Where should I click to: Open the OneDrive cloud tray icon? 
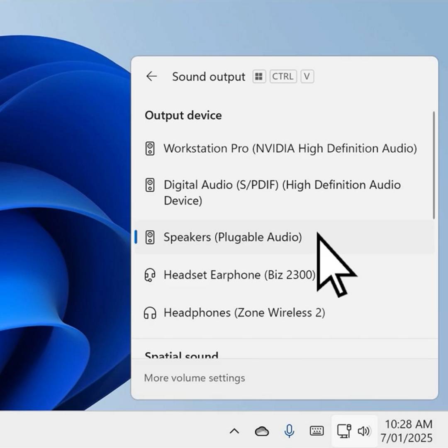[x=262, y=431]
